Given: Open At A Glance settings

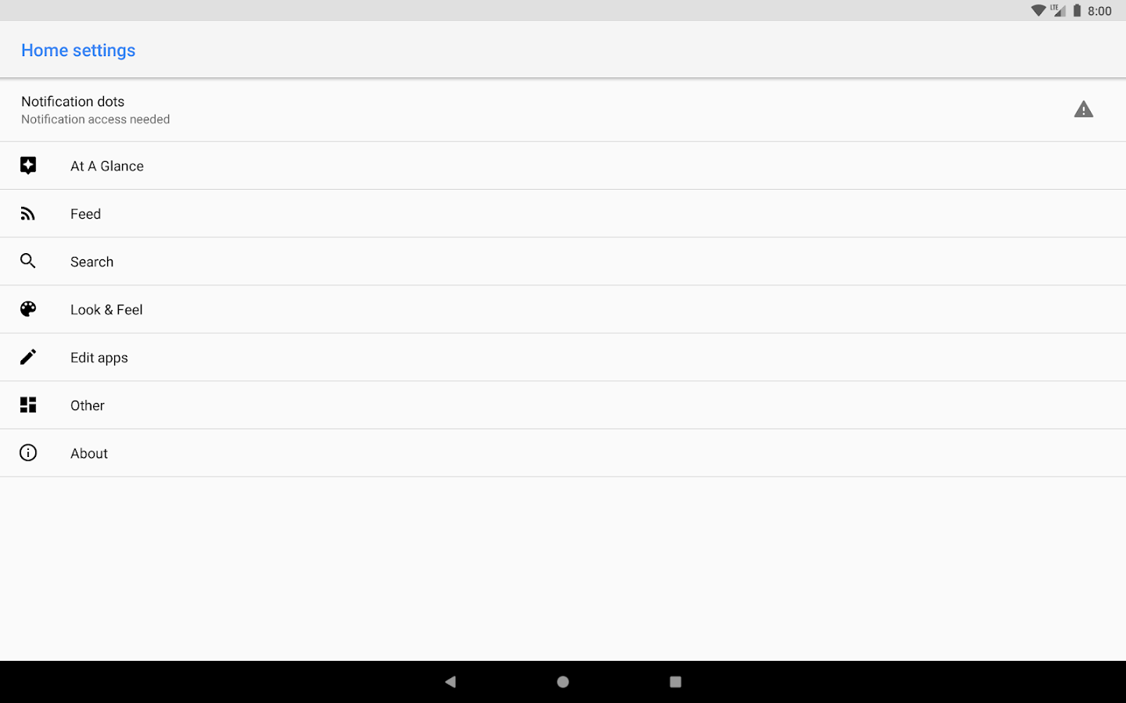Looking at the screenshot, I should 563,166.
